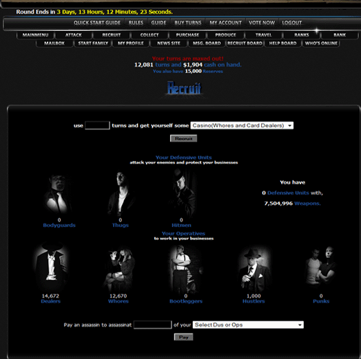
Task: Open the Rules page
Action: tap(136, 23)
